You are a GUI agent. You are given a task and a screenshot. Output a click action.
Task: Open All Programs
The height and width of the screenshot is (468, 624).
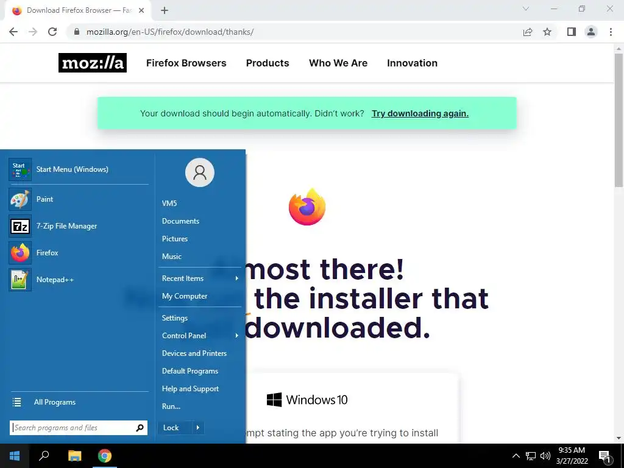tap(54, 402)
